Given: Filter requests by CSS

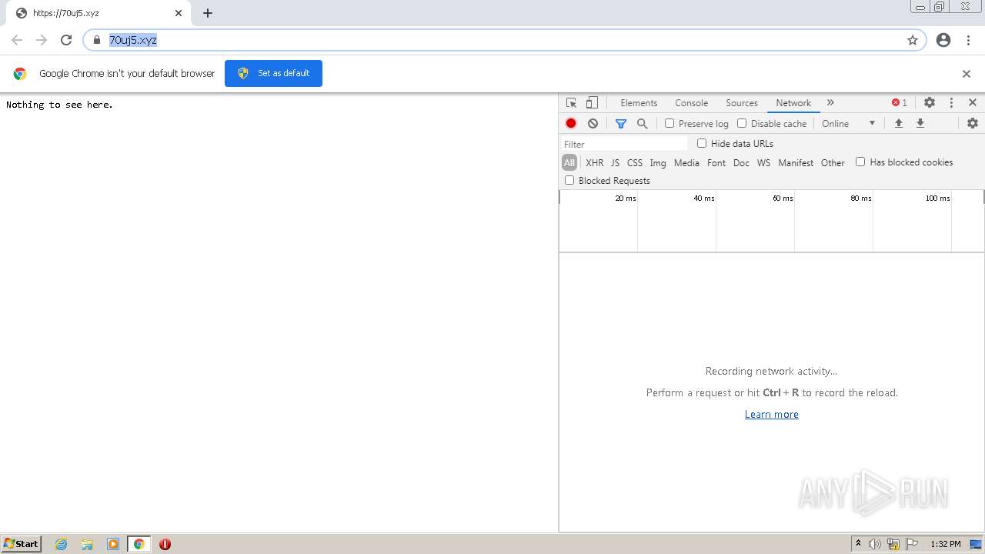Looking at the screenshot, I should (x=635, y=162).
